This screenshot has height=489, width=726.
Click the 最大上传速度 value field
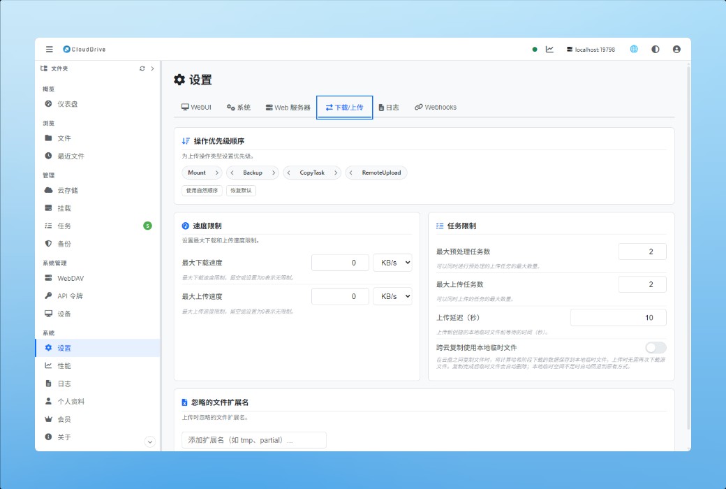point(341,296)
